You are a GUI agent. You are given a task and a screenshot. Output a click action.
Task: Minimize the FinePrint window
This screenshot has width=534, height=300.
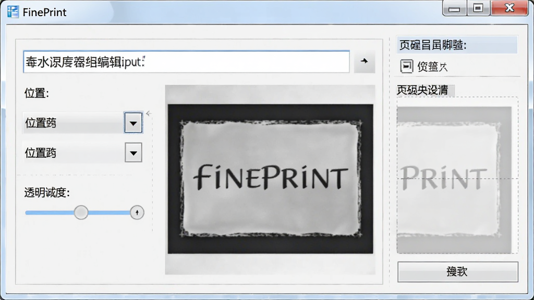[x=454, y=8]
